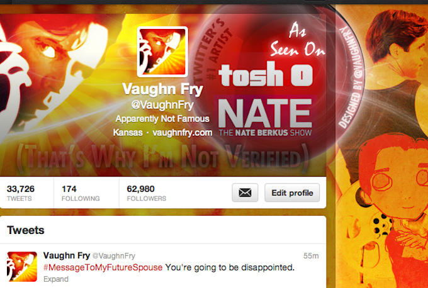Open the 62,980 Followers list

tap(146, 193)
